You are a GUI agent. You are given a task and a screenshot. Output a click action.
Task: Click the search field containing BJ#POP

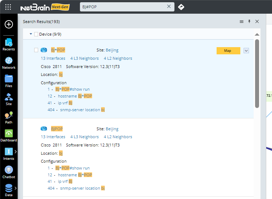(127, 7)
